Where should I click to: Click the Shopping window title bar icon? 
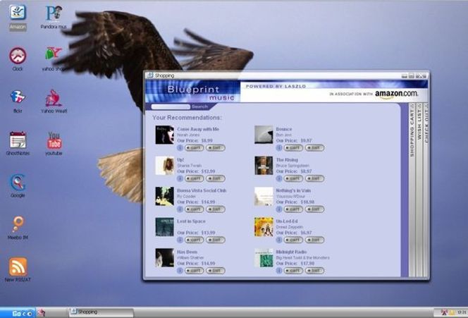(x=149, y=75)
